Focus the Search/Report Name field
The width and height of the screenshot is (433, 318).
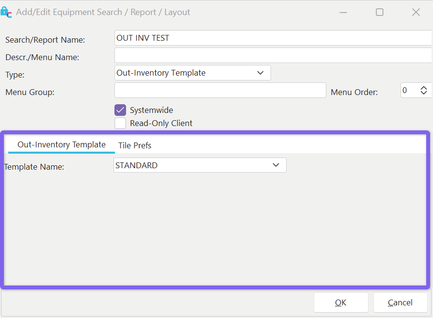click(x=273, y=38)
